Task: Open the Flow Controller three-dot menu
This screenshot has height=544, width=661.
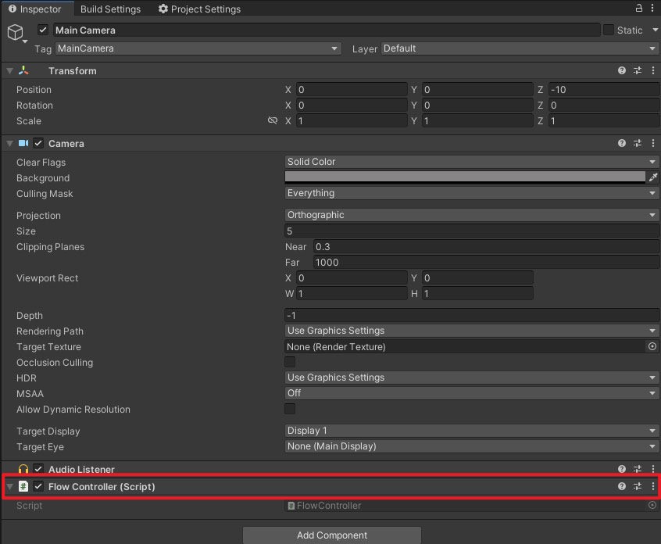Action: (x=652, y=486)
